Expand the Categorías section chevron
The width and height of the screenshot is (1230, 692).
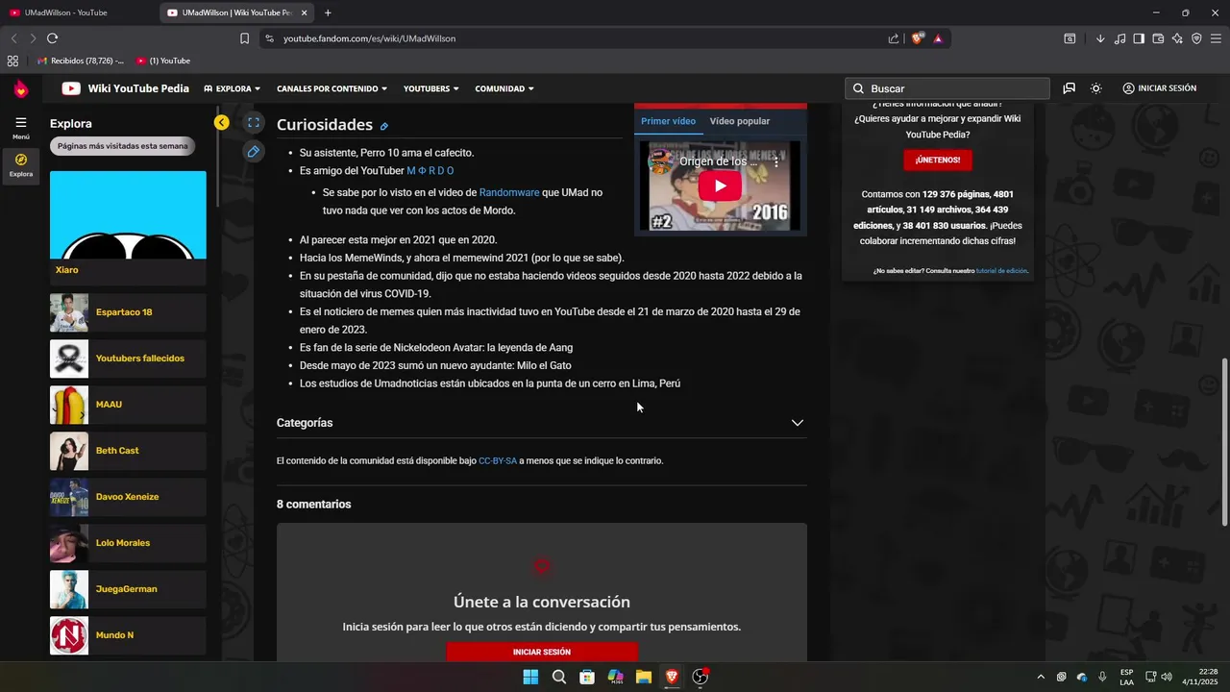tap(797, 423)
